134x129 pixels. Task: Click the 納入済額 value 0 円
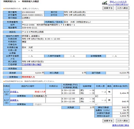pos(84,73)
